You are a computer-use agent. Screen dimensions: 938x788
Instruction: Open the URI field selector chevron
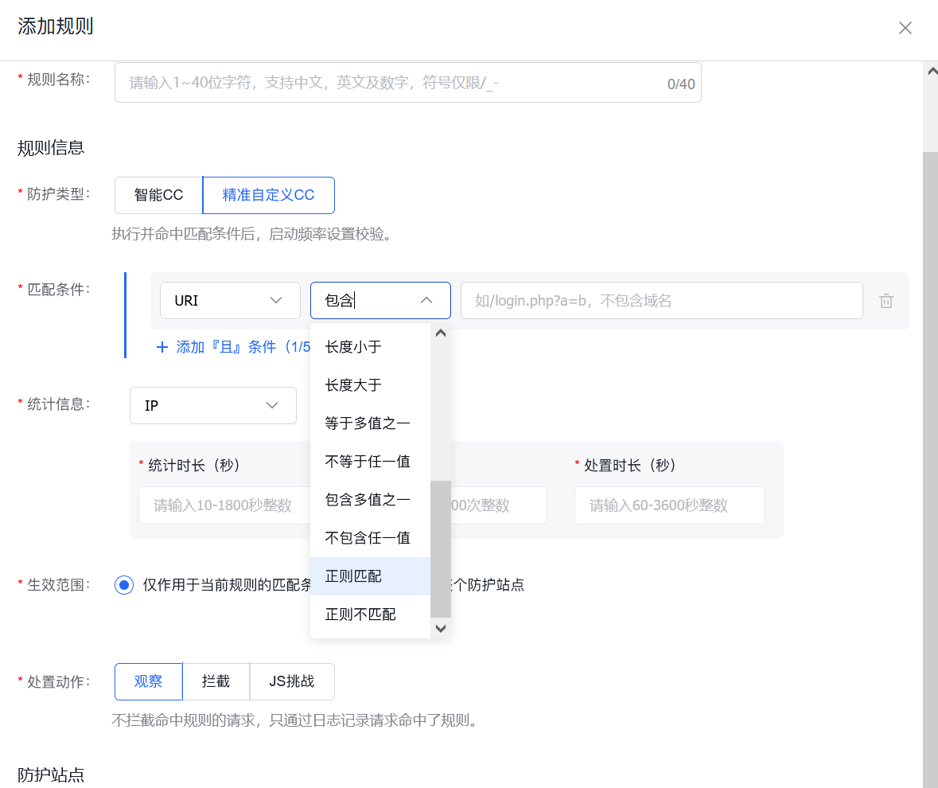(275, 300)
